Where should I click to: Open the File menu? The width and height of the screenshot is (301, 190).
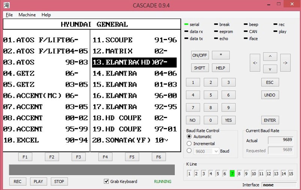pos(9,15)
